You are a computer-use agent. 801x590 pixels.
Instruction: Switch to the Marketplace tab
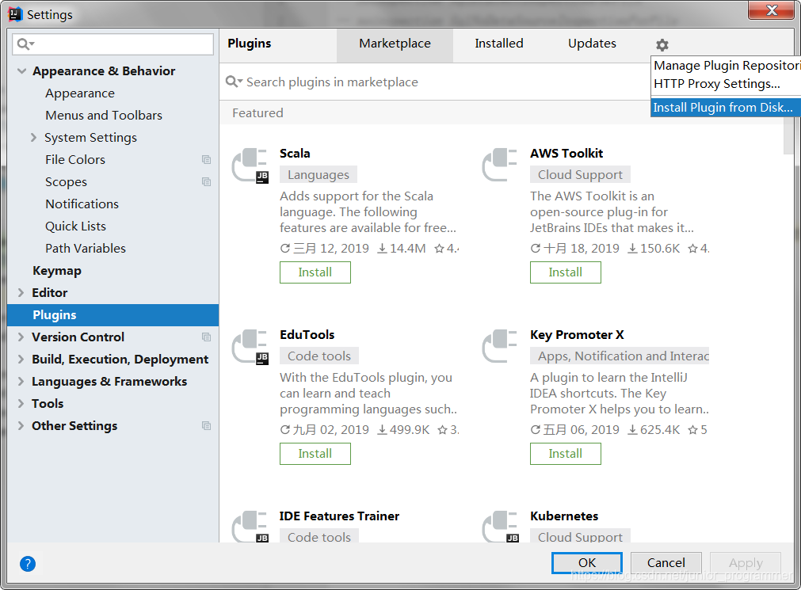[395, 44]
